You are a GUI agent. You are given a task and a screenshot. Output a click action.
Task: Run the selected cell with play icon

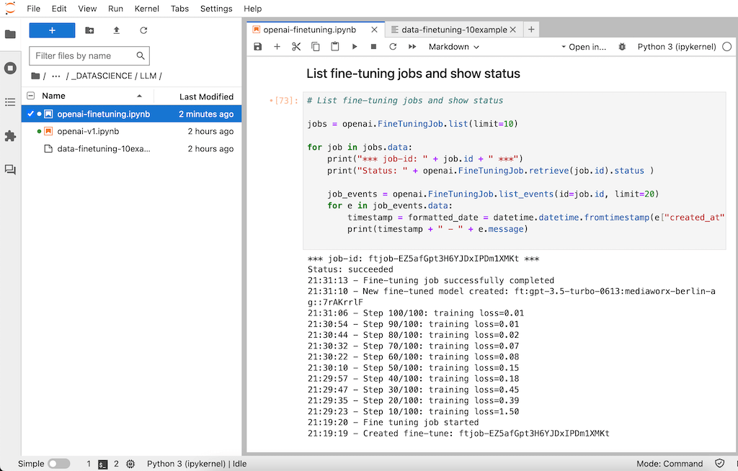tap(354, 47)
